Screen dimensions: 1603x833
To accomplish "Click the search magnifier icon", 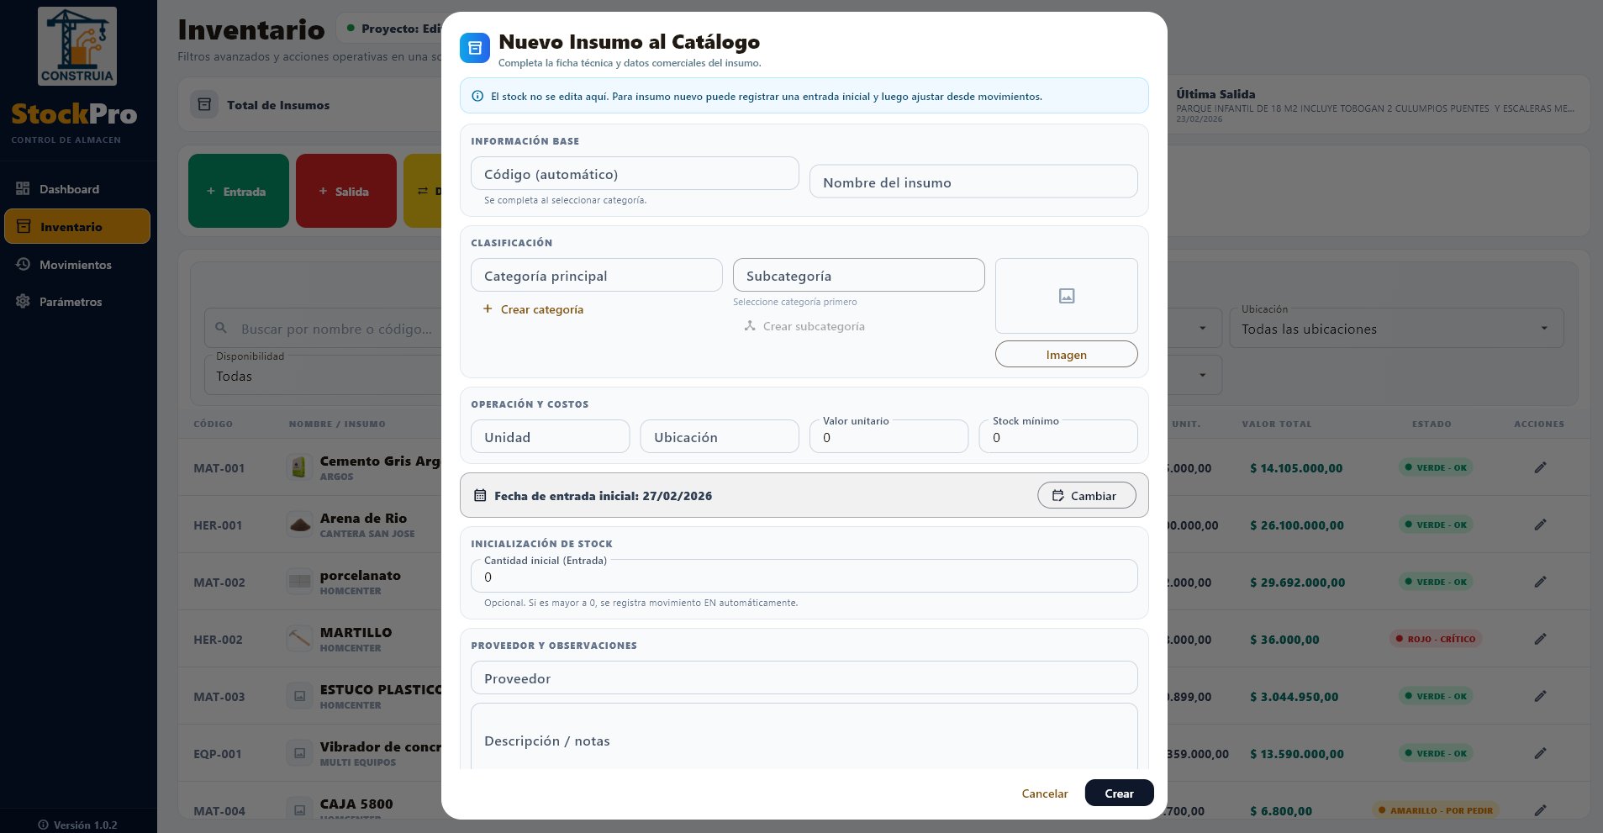I will click(x=221, y=329).
